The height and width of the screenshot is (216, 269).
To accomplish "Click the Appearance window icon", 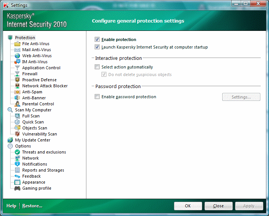I will (x=17, y=182).
